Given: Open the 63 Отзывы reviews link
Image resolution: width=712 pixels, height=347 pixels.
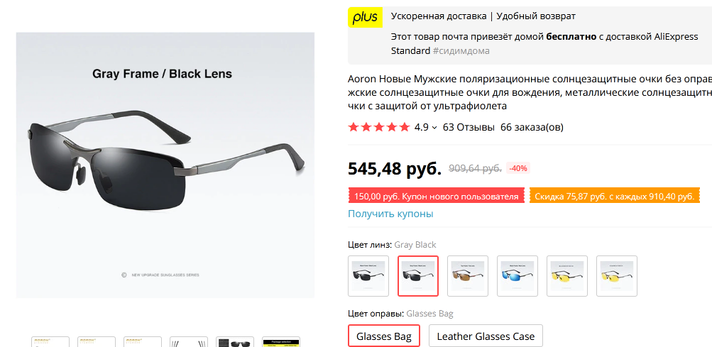Looking at the screenshot, I should point(469,127).
